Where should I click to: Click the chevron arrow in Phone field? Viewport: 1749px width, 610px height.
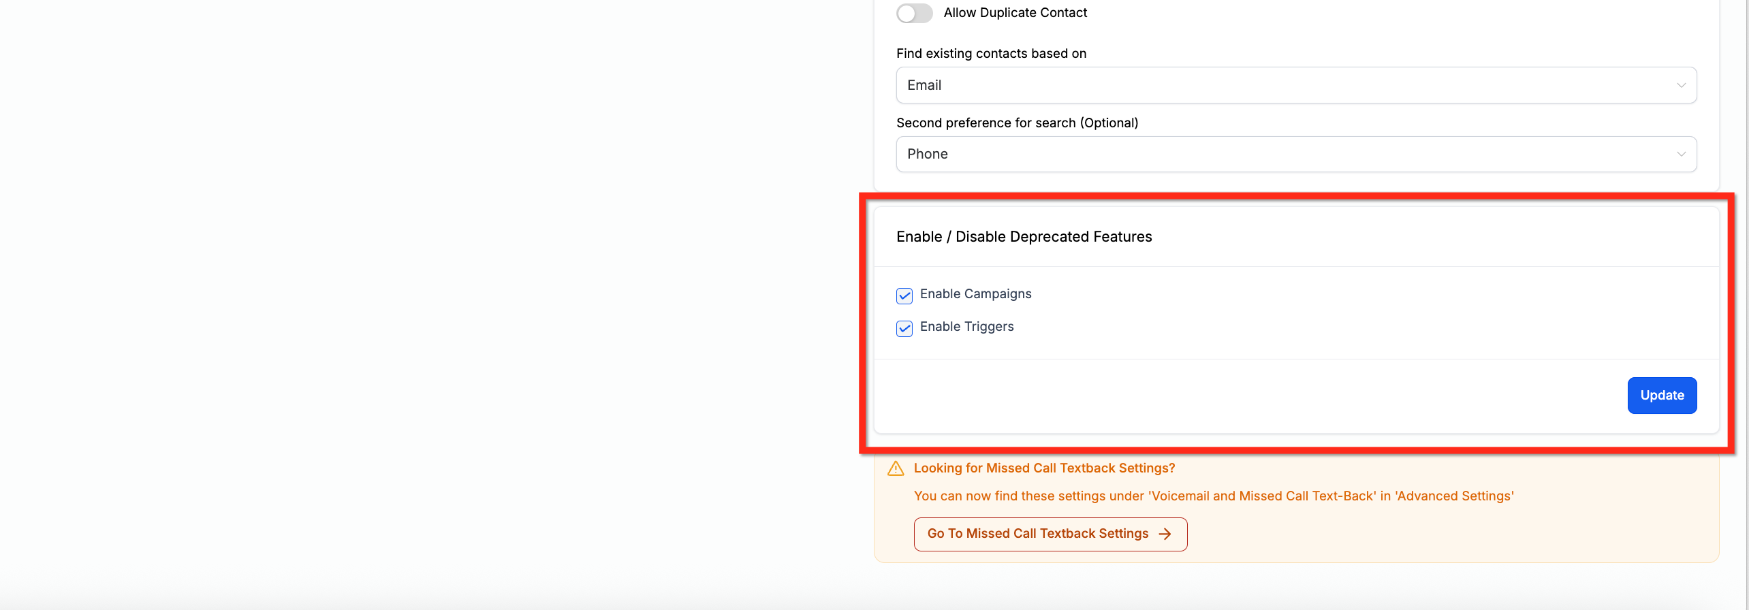coord(1681,155)
